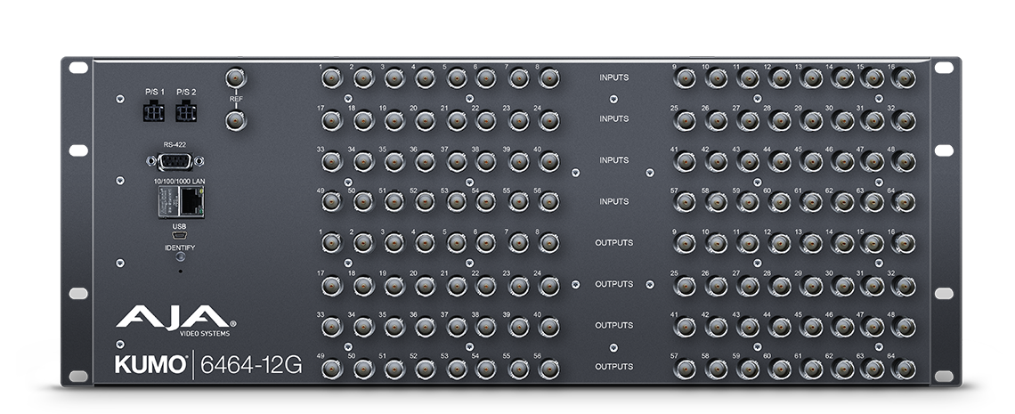Image resolution: width=1015 pixels, height=414 pixels.
Task: Click the 10/100/1000 LAN label
Action: 180,181
